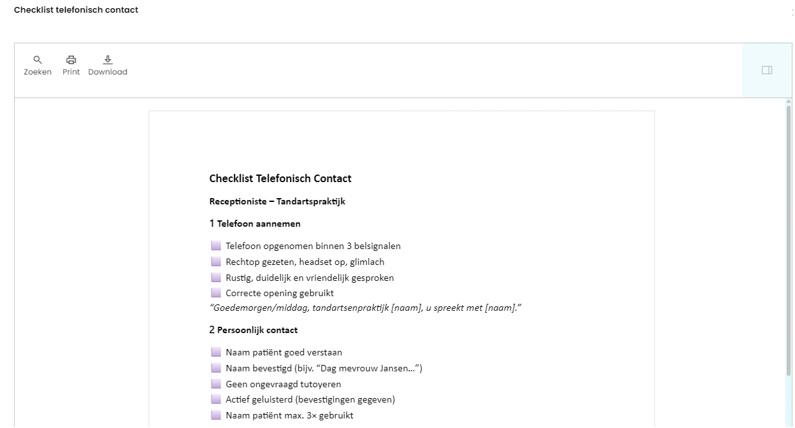Viewport: 795px width, 428px height.
Task: Check the Naam bevestigd checkbox
Action: pos(215,368)
